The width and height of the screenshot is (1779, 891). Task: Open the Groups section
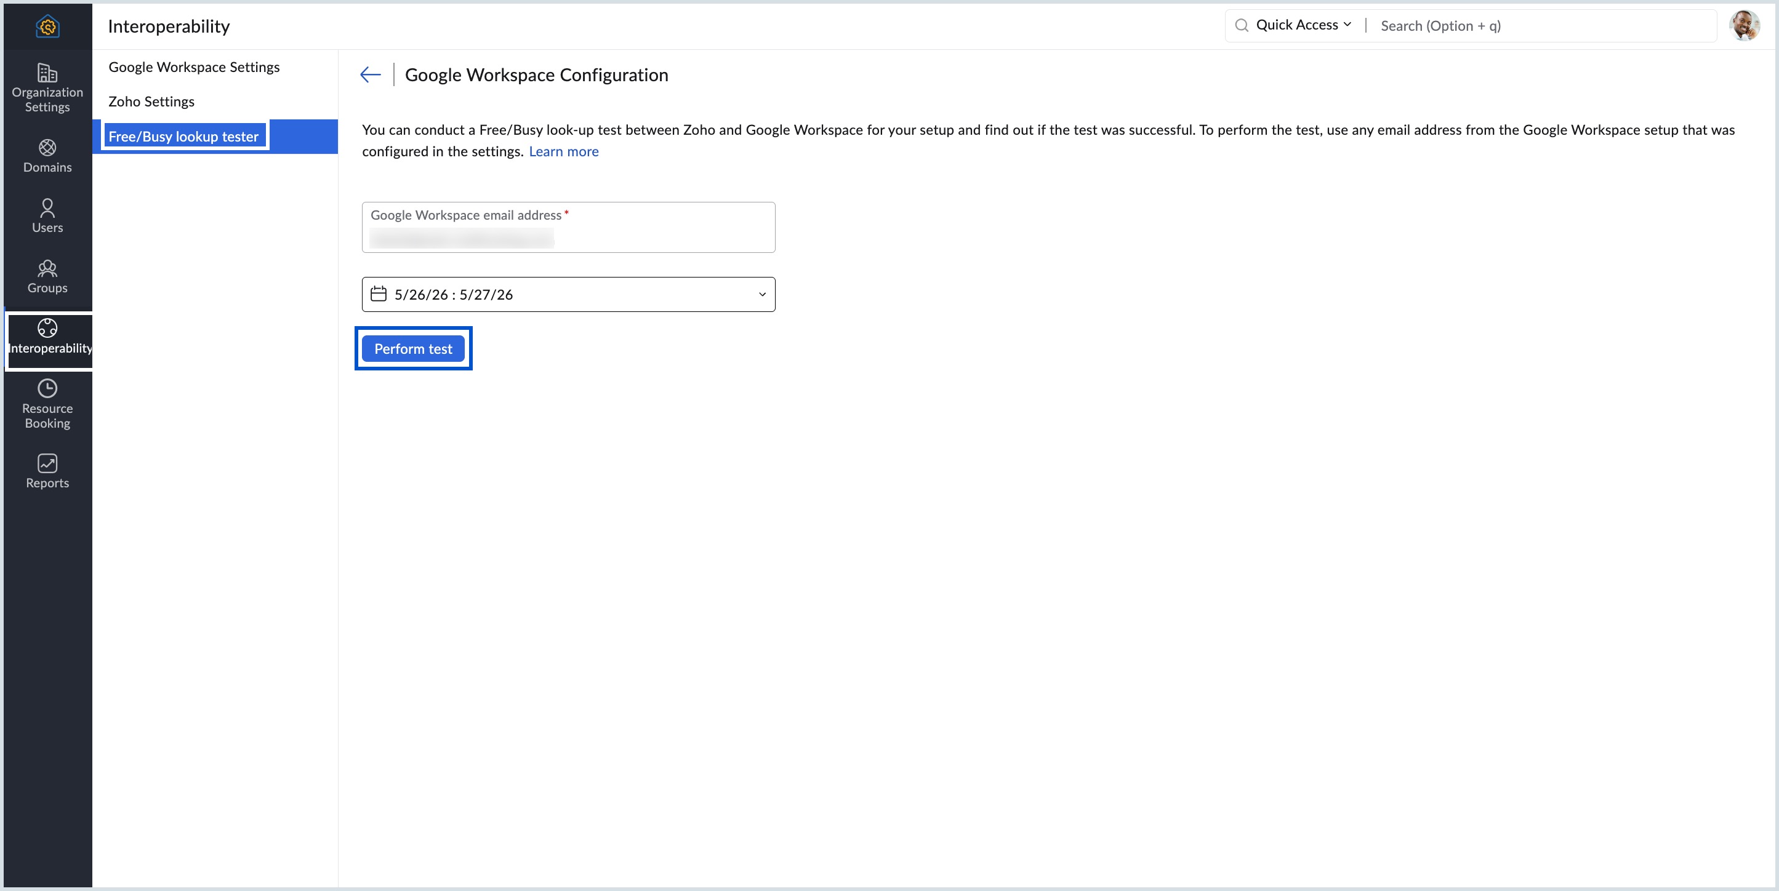pos(47,277)
